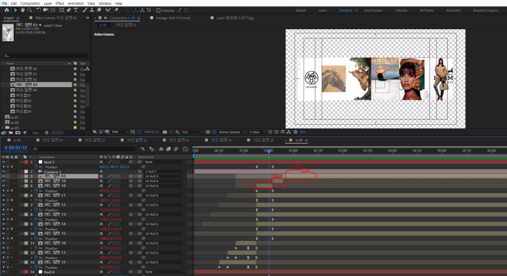Open the 50% magnification dropdown
This screenshot has height=276, width=507.
(x=120, y=132)
